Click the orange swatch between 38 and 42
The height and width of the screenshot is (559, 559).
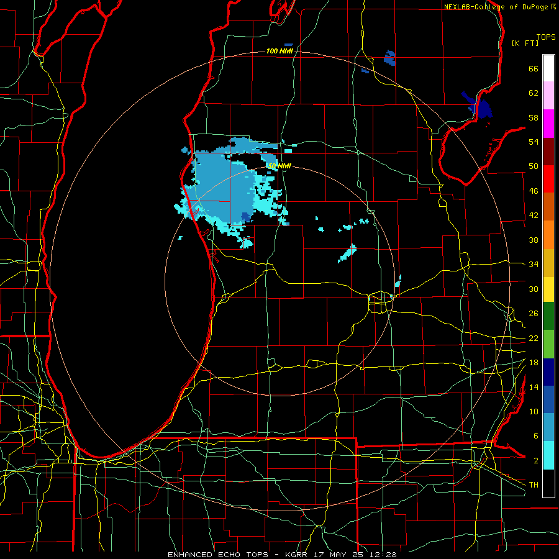[548, 235]
